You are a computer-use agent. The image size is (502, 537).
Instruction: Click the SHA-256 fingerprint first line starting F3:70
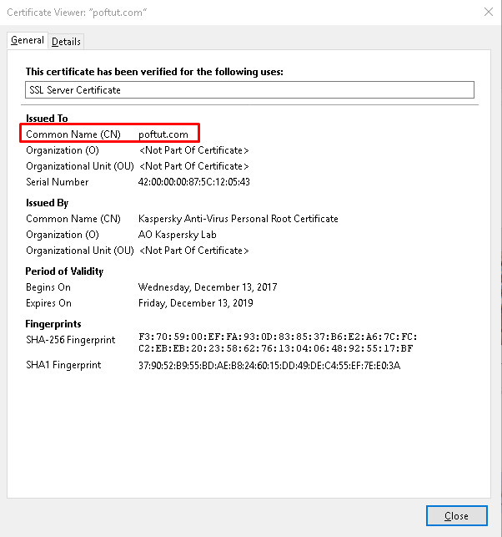278,337
